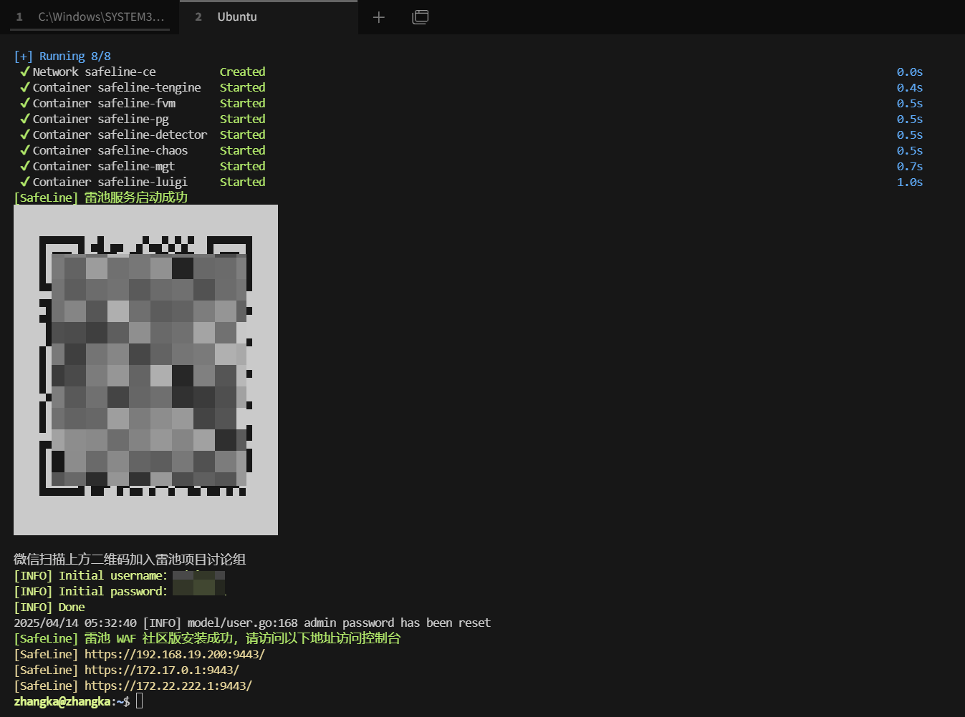Click the 'Running 8/8' status text

(x=75, y=56)
